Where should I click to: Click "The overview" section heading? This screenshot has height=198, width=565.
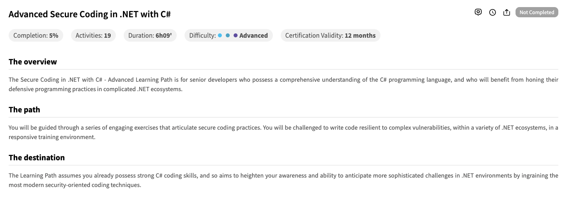point(33,62)
